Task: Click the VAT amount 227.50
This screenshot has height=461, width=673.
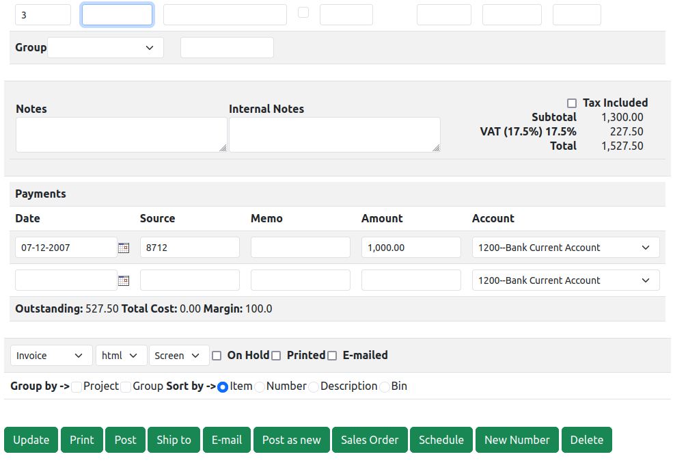Action: (x=627, y=131)
